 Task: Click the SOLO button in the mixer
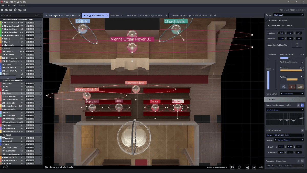point(300,87)
